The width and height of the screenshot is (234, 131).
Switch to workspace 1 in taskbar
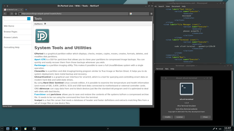(x=2, y=129)
